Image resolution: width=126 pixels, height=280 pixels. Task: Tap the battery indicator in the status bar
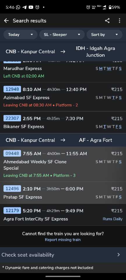pos(114,7)
